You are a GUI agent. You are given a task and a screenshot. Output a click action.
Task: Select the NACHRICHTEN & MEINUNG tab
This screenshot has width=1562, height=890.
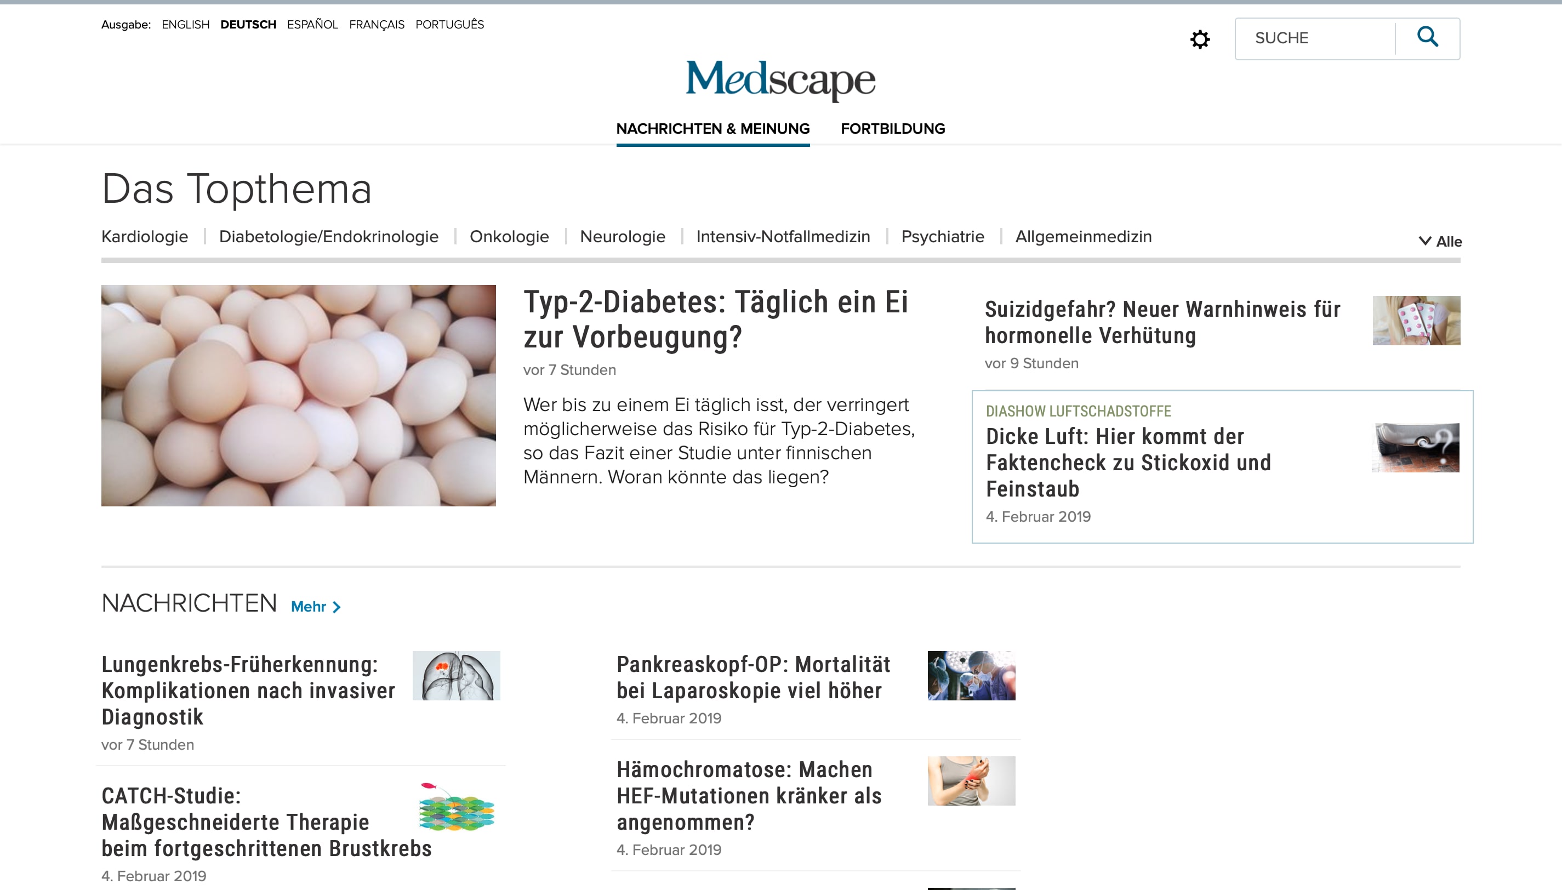point(712,129)
